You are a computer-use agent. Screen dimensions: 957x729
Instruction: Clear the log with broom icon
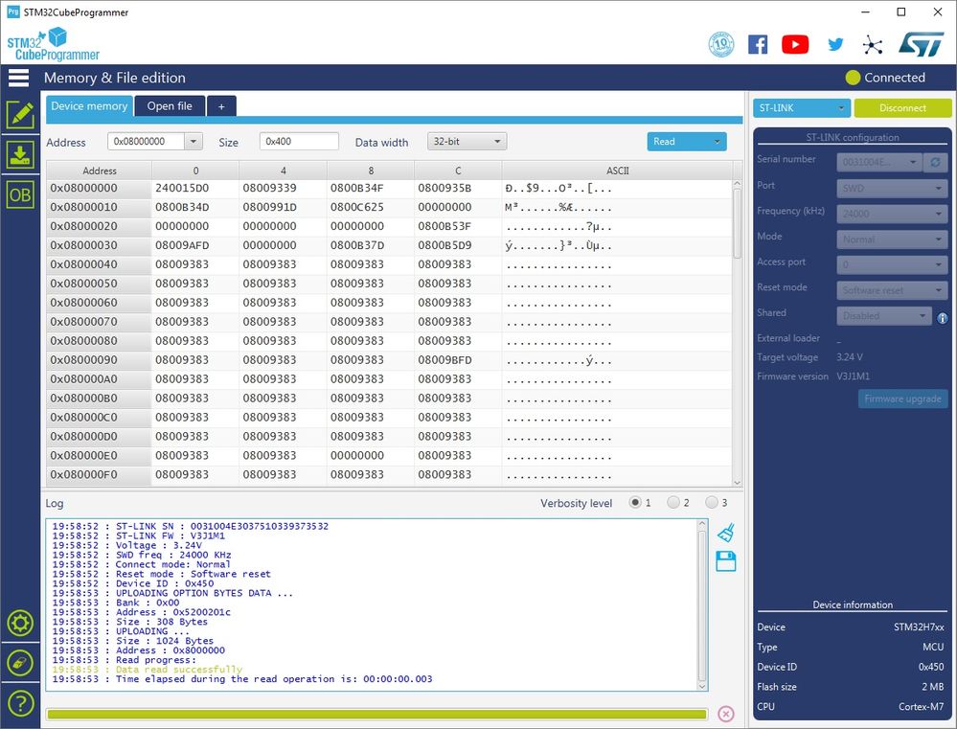click(x=726, y=533)
